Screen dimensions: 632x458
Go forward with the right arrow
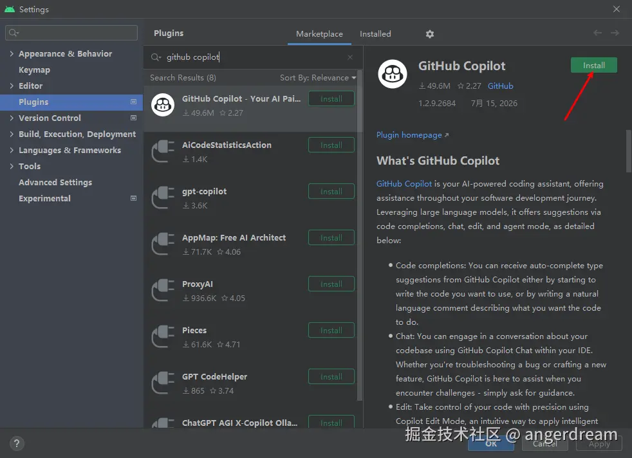tap(615, 33)
